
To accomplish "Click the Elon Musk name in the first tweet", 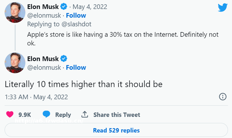I will (x=43, y=7).
